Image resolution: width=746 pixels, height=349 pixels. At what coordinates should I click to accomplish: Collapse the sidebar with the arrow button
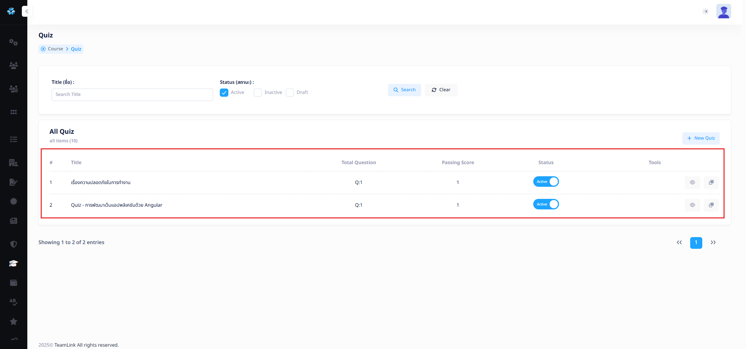tap(27, 11)
